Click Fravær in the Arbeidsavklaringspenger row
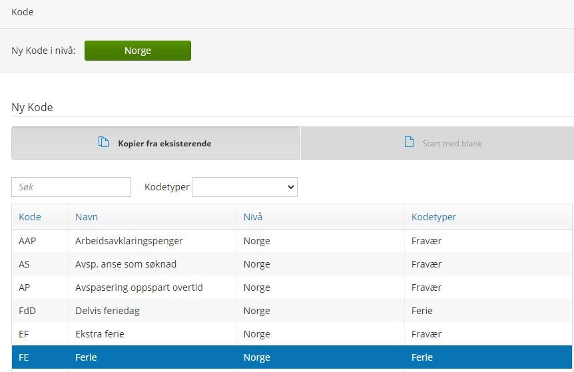This screenshot has width=574, height=372. (426, 241)
